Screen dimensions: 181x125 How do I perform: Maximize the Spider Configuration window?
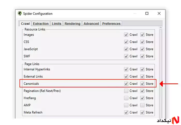tap(147, 13)
